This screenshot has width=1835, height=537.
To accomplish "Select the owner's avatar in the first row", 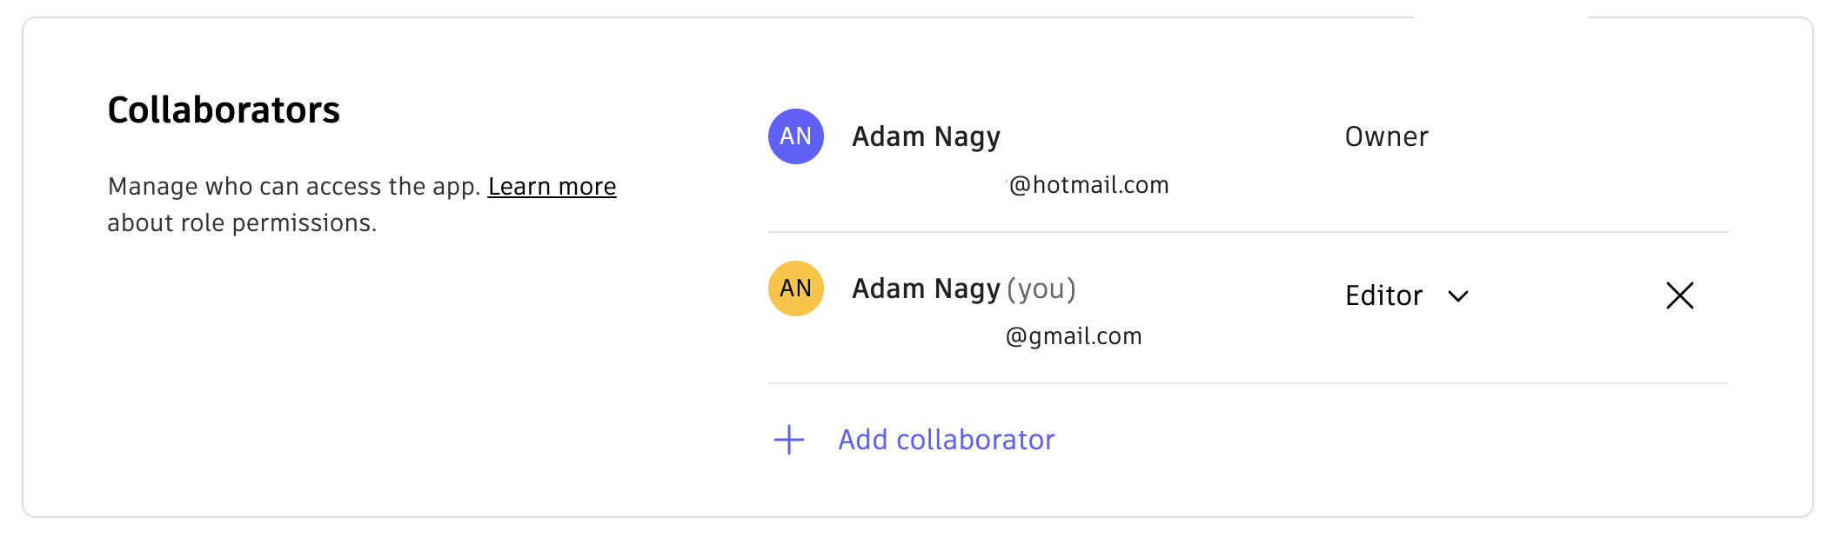I will point(794,136).
